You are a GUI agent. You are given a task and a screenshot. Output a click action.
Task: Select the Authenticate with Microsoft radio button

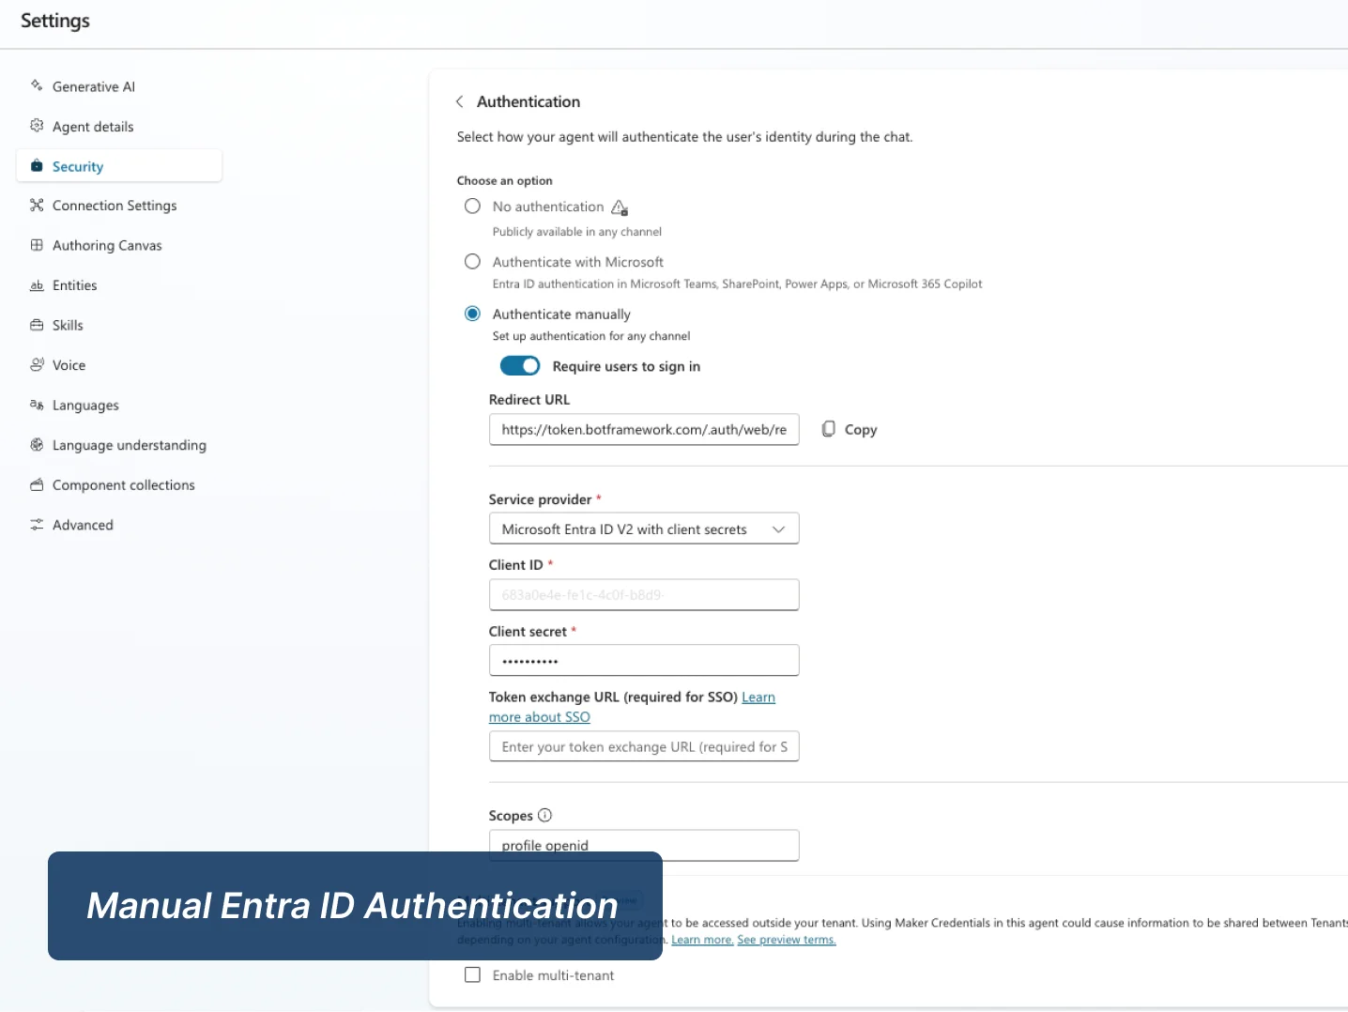click(x=472, y=261)
